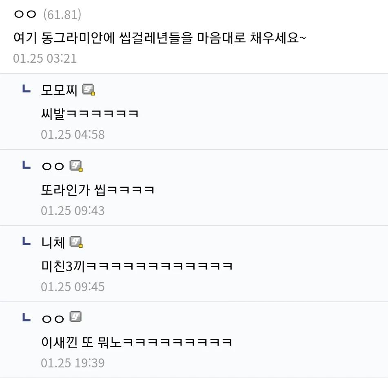Open gallog icon of ㅇㅇ in 09:43 reply
Viewport: 388px width, 378px height.
click(76, 166)
